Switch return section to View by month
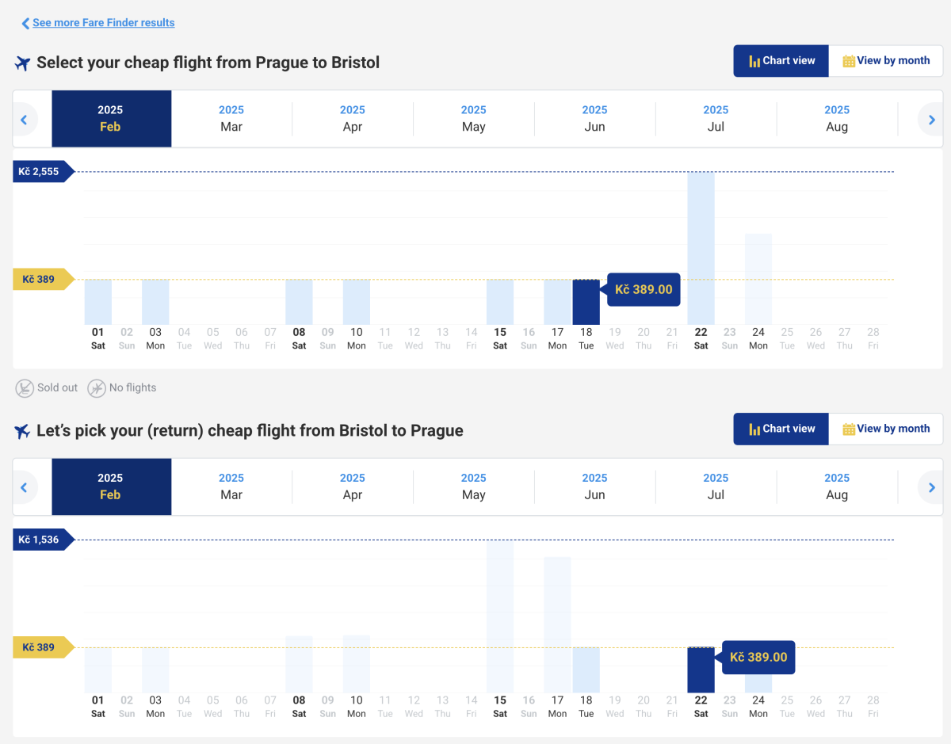Viewport: 951px width, 744px height. 885,429
